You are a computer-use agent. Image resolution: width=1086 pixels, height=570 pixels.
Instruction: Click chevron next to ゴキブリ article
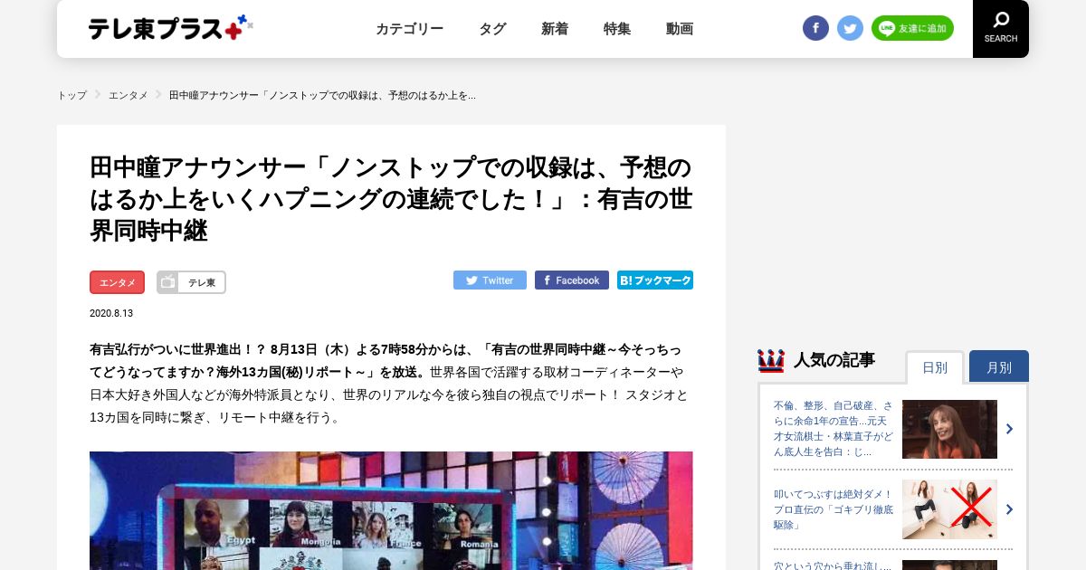point(1009,509)
